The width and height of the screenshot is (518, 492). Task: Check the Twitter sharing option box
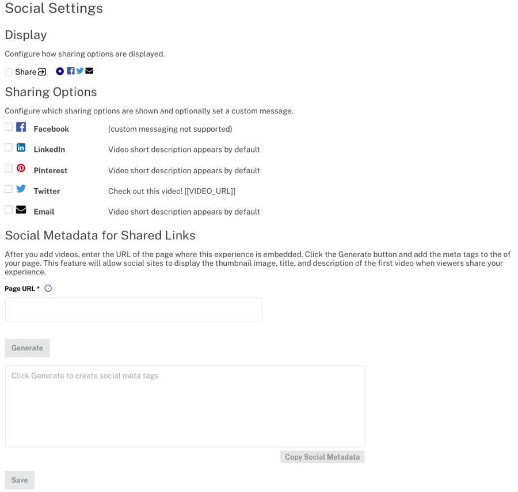pyautogui.click(x=9, y=189)
